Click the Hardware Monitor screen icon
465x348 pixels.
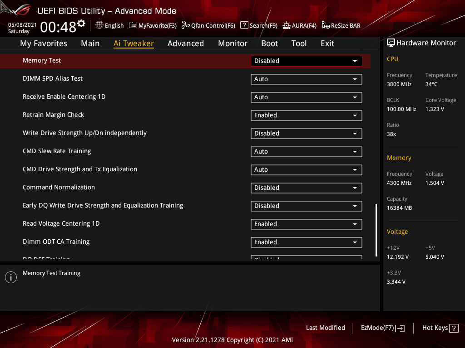pos(391,43)
